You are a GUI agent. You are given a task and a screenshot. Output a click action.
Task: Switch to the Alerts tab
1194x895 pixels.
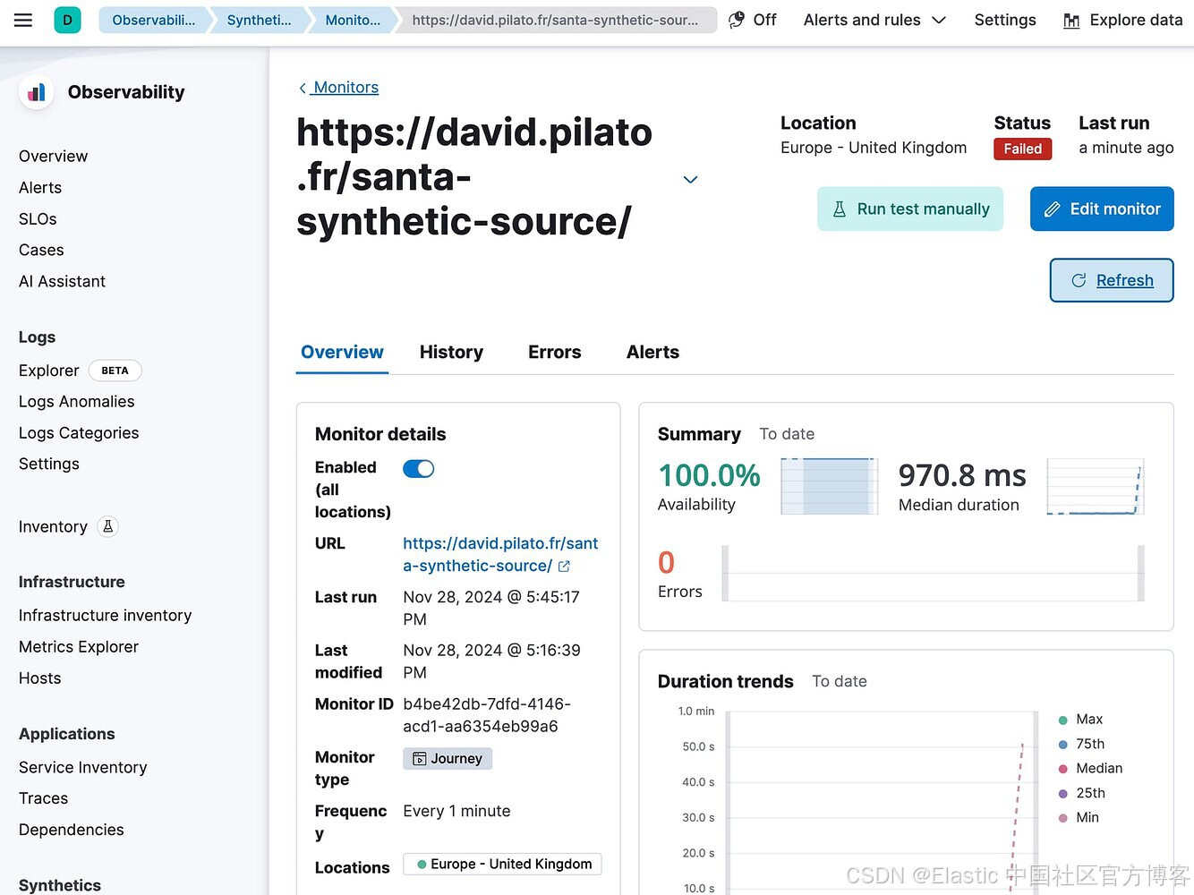click(x=652, y=353)
